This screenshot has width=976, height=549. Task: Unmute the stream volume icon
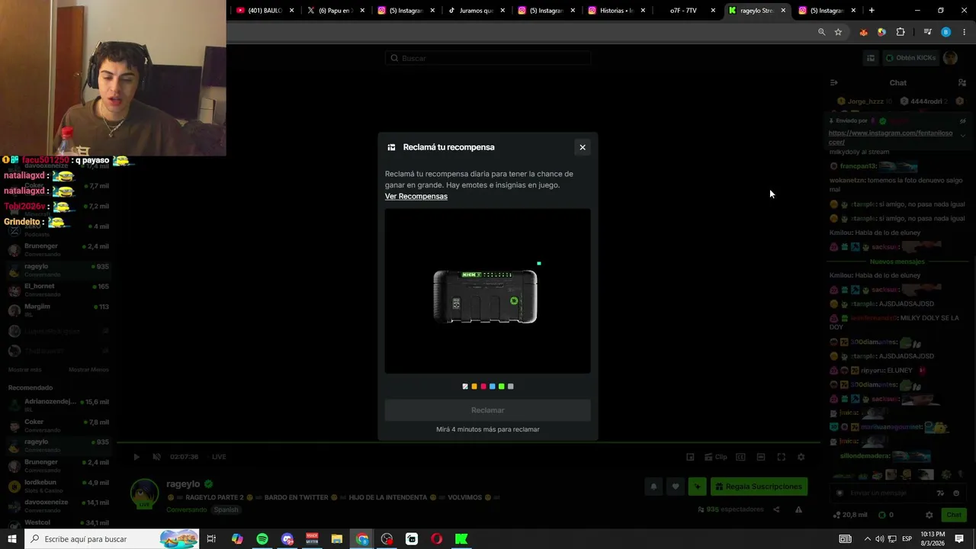[156, 457]
